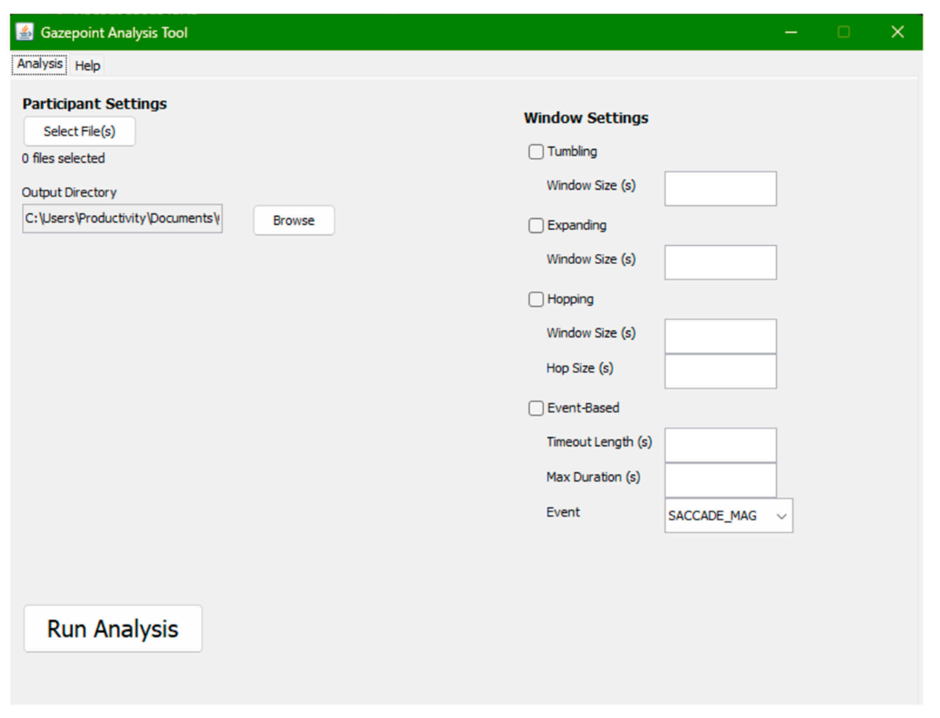Focus the Output Directory path field

coord(122,219)
